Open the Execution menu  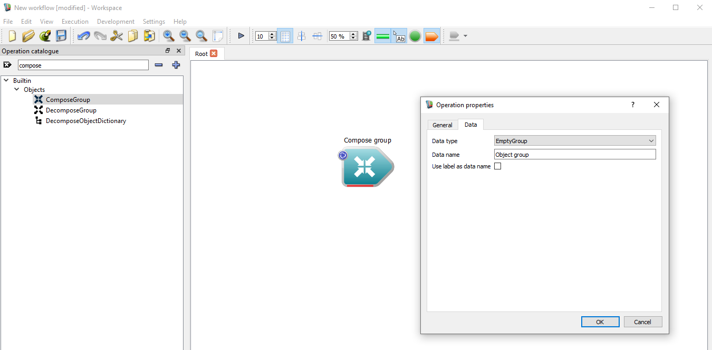pos(75,22)
